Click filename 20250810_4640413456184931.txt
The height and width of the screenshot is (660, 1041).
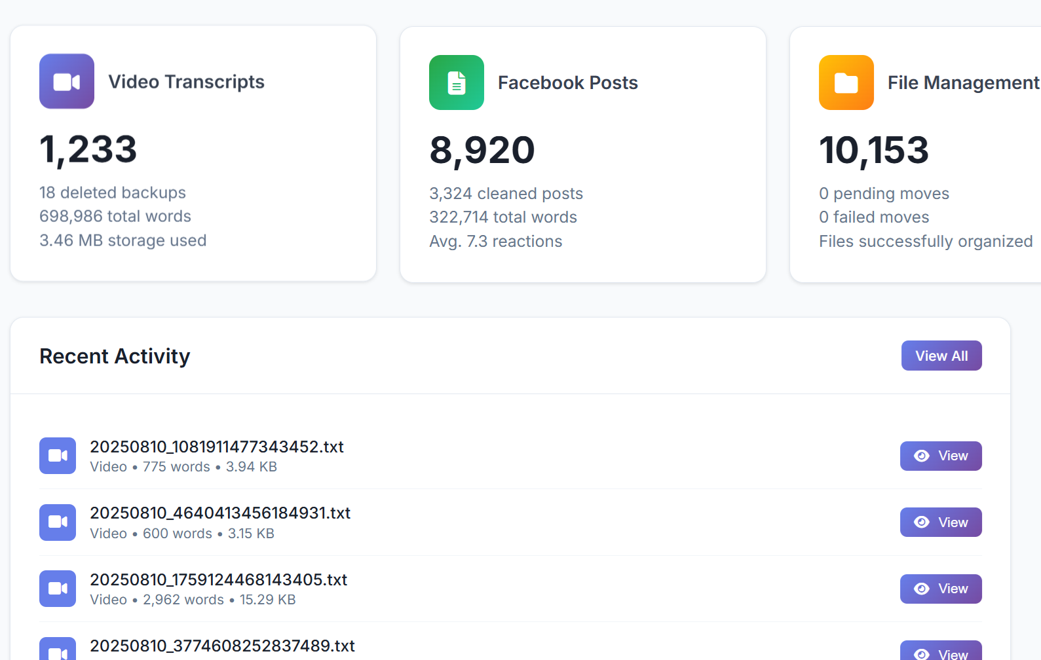tap(220, 513)
